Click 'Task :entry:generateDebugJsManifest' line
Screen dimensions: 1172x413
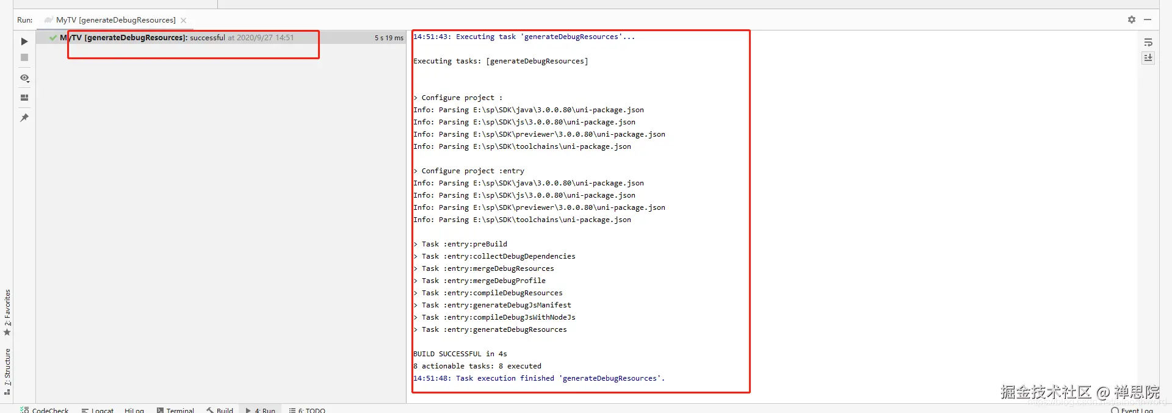(x=493, y=305)
